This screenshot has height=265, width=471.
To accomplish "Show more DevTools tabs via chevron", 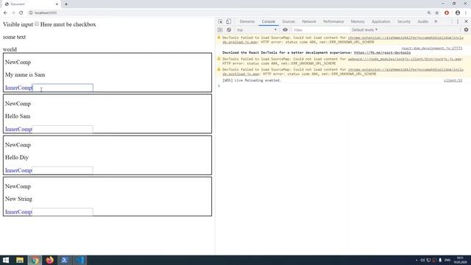I will tap(436, 21).
